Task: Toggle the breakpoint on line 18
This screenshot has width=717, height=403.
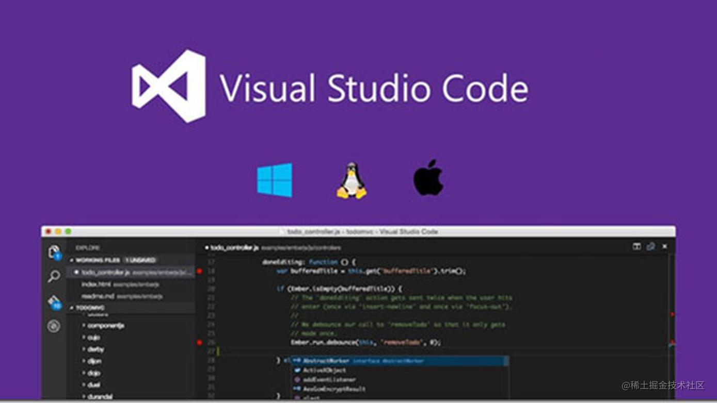Action: click(x=200, y=271)
